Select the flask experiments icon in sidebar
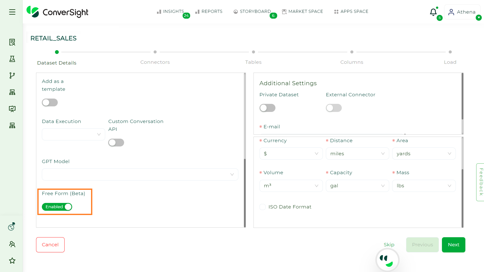This screenshot has width=484, height=272. tap(12, 59)
